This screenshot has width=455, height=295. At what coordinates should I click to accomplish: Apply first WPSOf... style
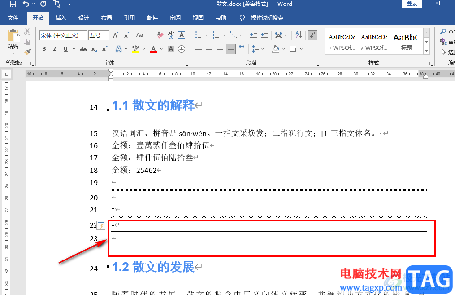[x=342, y=42]
